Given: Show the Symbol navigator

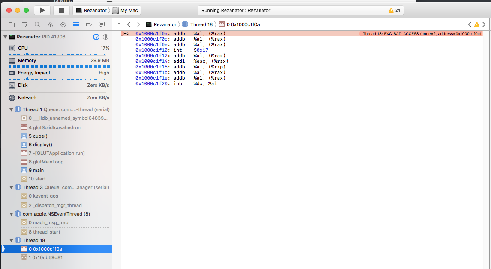Looking at the screenshot, I should click(24, 24).
